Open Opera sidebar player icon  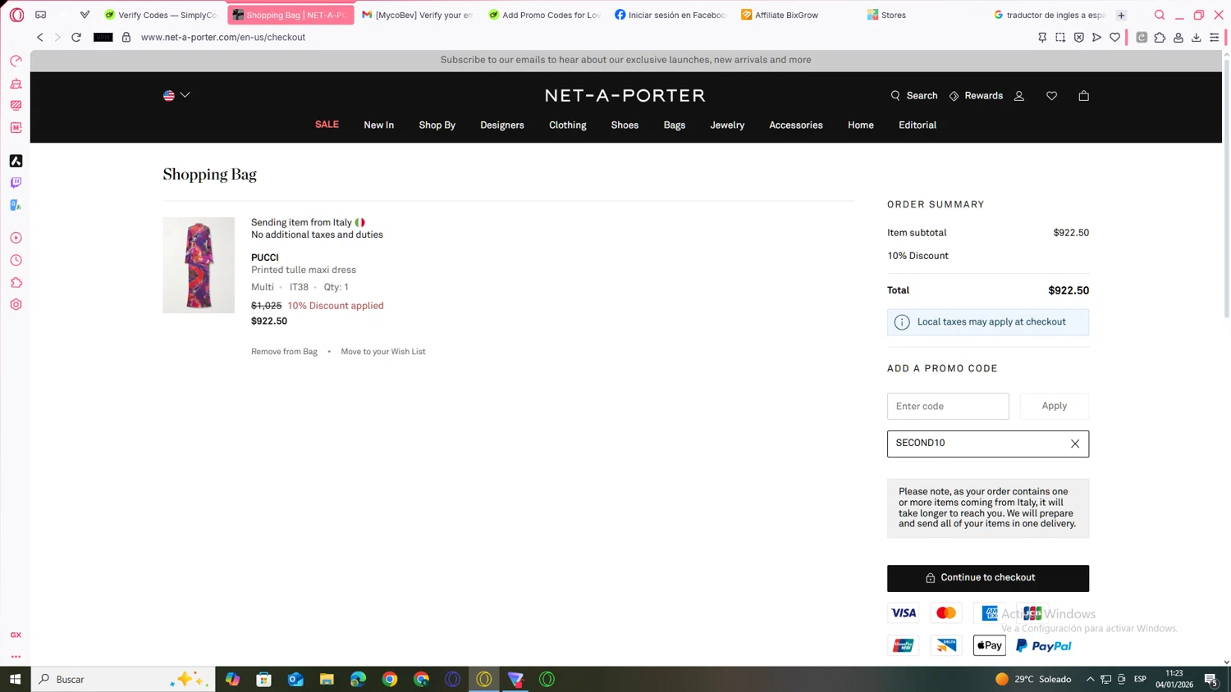pos(16,238)
